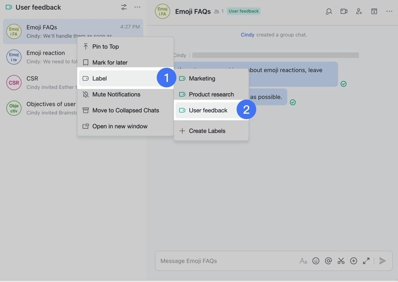This screenshot has width=398, height=282.
Task: Start a video call in Emoji FAQs
Action: tap(344, 11)
